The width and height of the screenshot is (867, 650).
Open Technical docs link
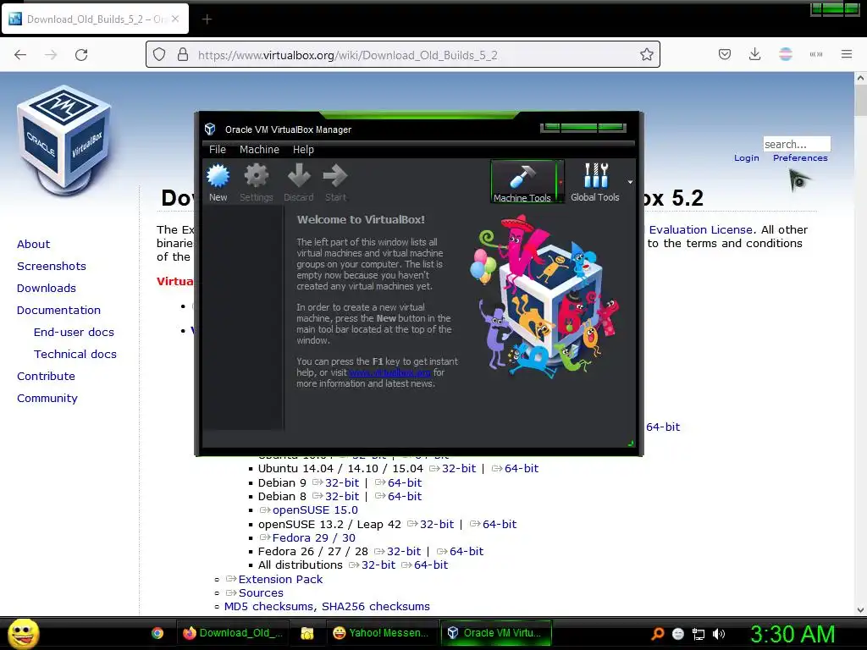(x=75, y=355)
